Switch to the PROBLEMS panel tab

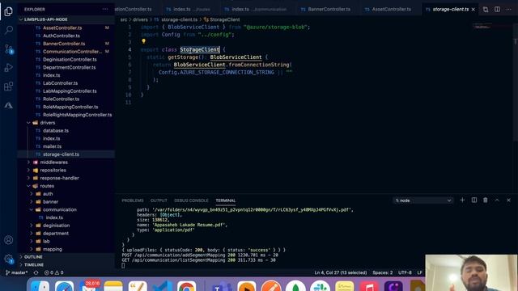tap(133, 200)
